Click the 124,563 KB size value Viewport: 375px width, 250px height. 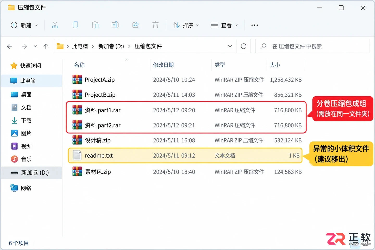coord(288,172)
